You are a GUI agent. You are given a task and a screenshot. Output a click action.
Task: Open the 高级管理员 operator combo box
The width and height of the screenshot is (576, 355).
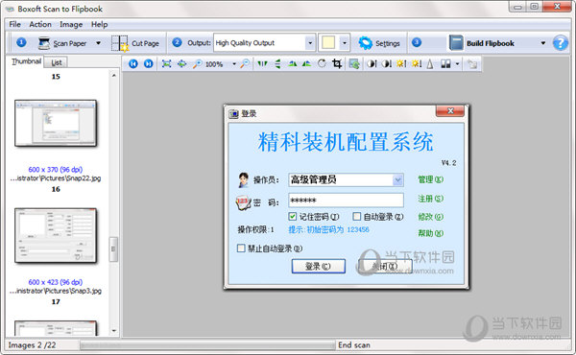point(397,179)
